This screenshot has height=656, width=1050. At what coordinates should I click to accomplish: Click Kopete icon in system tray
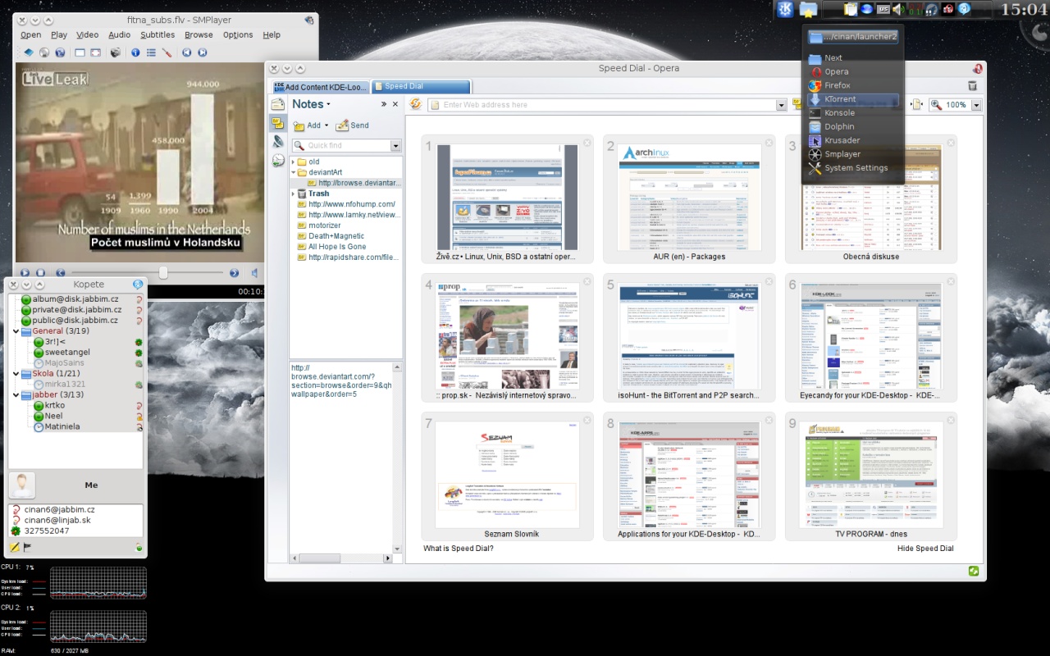pyautogui.click(x=964, y=9)
